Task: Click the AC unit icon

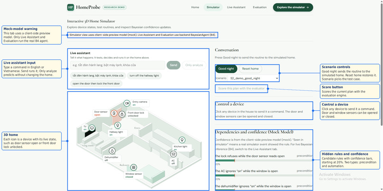Action: (173, 154)
